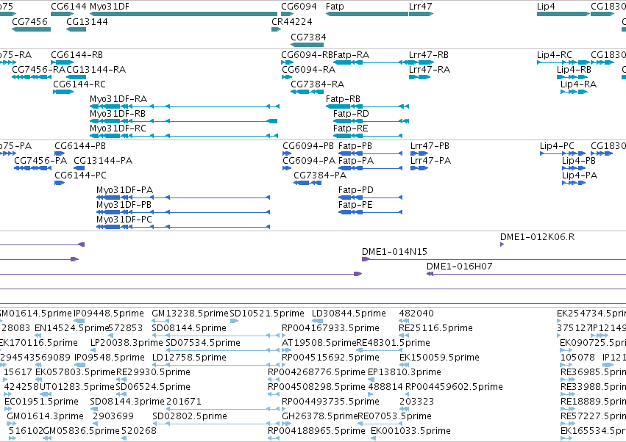Viewport: 626px width, 442px height.
Task: Open EST LD12758.5prime
Action: click(216, 365)
